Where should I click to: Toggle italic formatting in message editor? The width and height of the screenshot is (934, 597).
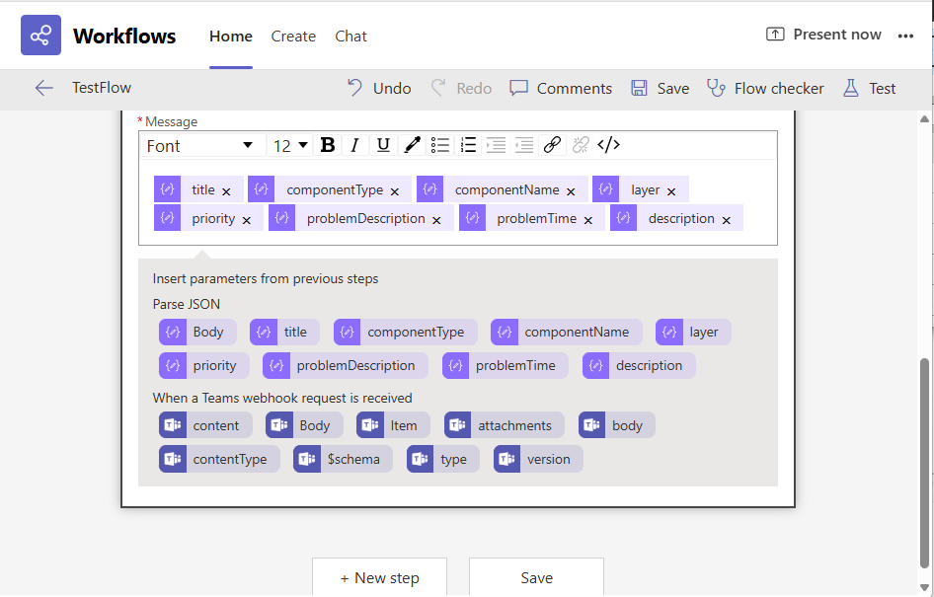(x=355, y=145)
